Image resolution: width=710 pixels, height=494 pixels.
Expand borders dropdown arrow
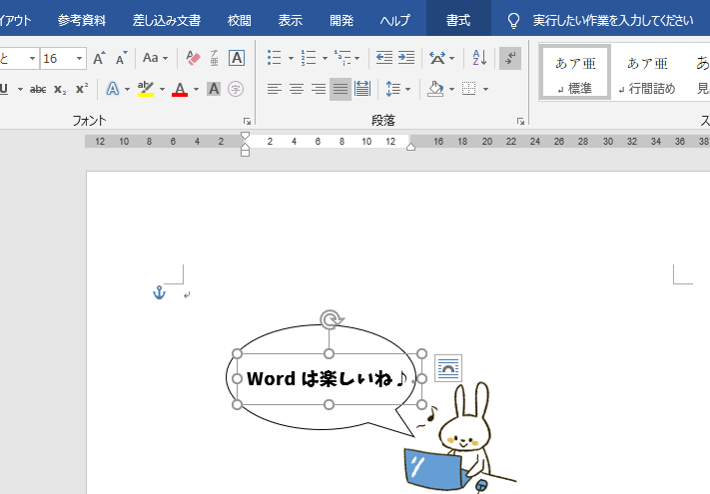click(485, 89)
